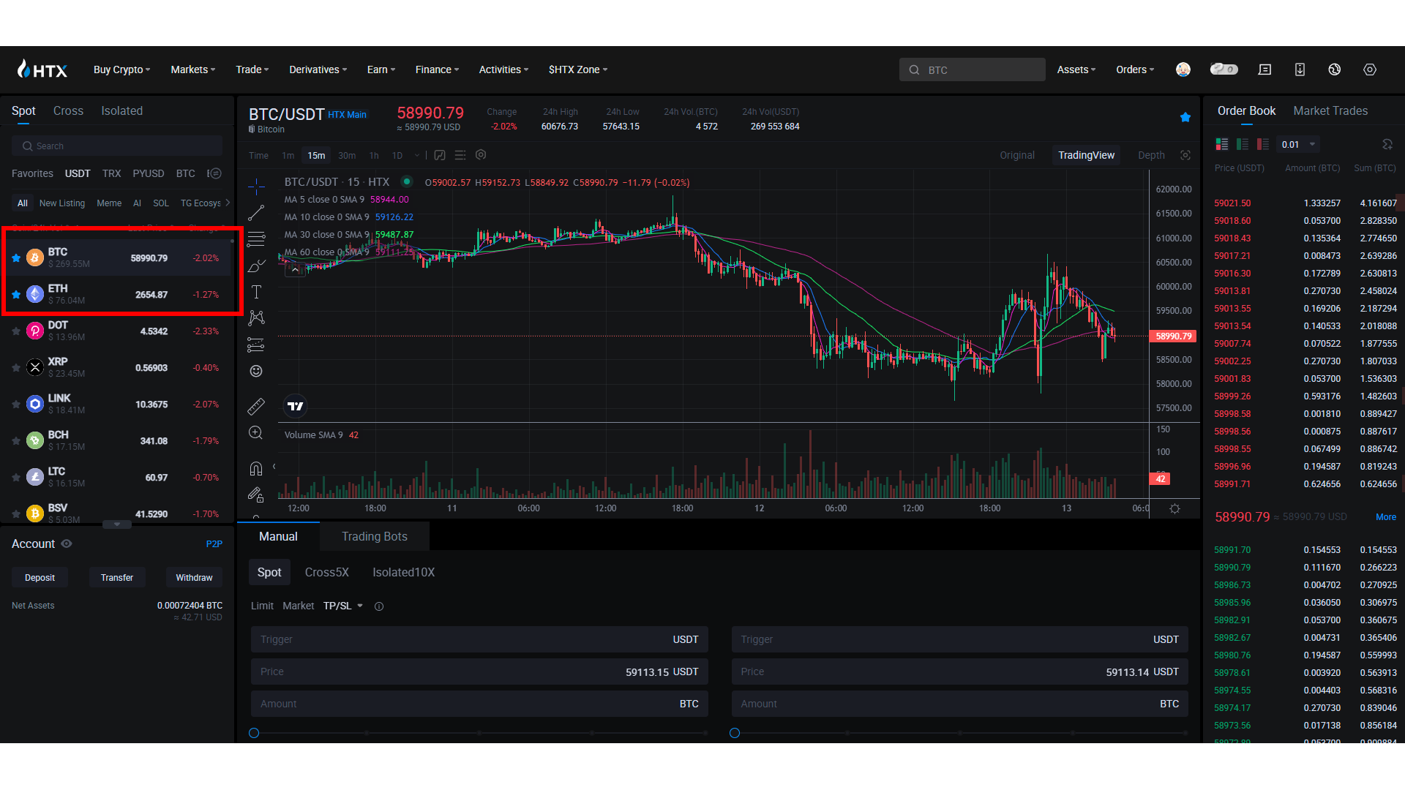The height and width of the screenshot is (790, 1405).
Task: Unfavorite the BTC/USDT pair header star
Action: 1185,117
